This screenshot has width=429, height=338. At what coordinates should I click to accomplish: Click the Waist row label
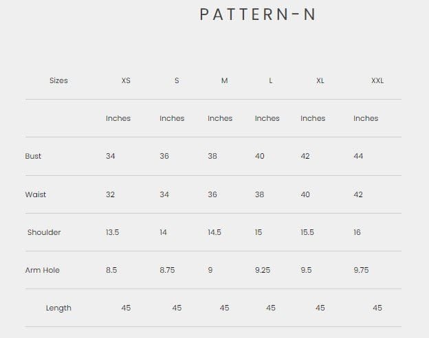pos(36,194)
